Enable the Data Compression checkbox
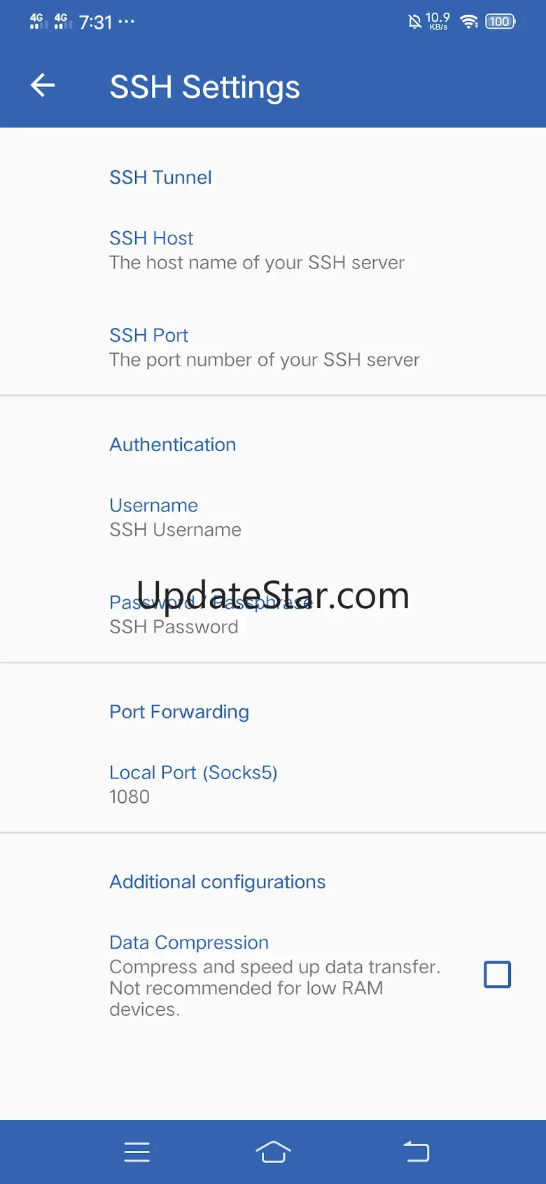Viewport: 546px width, 1184px height. pos(498,975)
